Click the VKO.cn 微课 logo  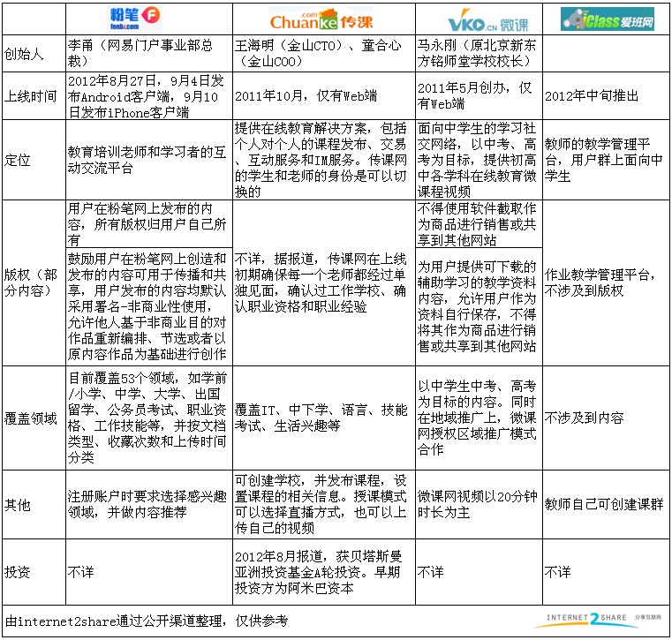pyautogui.click(x=487, y=21)
